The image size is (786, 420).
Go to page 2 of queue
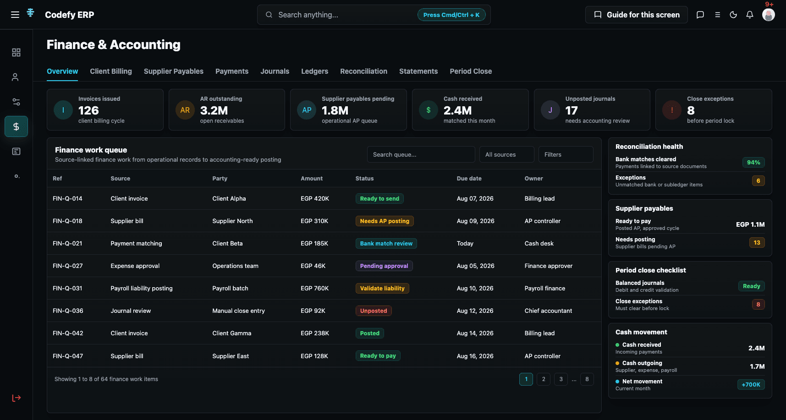(x=544, y=379)
